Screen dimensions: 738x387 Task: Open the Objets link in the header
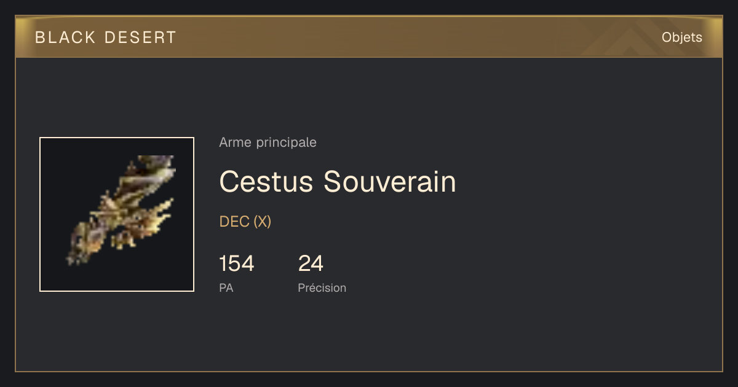pos(682,37)
